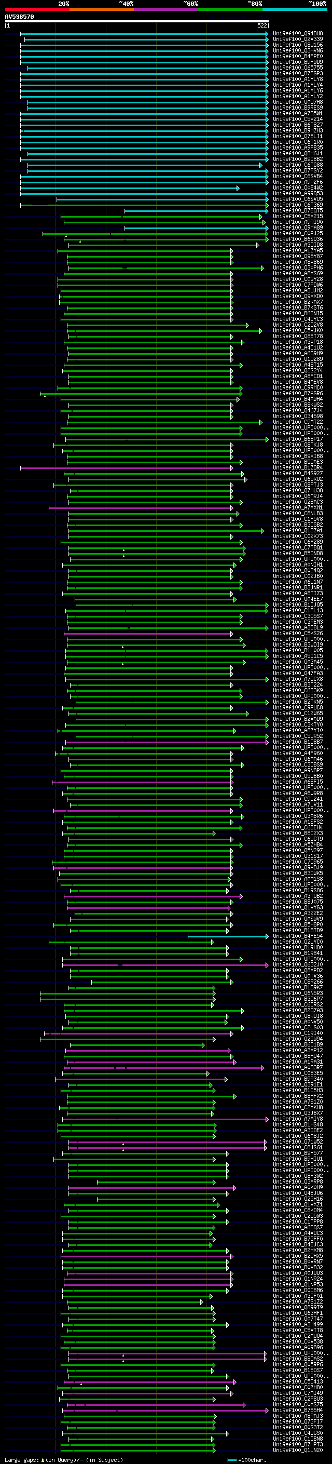Select label UniRef100_C6T369
The image size is (332, 1464).
coord(298,205)
